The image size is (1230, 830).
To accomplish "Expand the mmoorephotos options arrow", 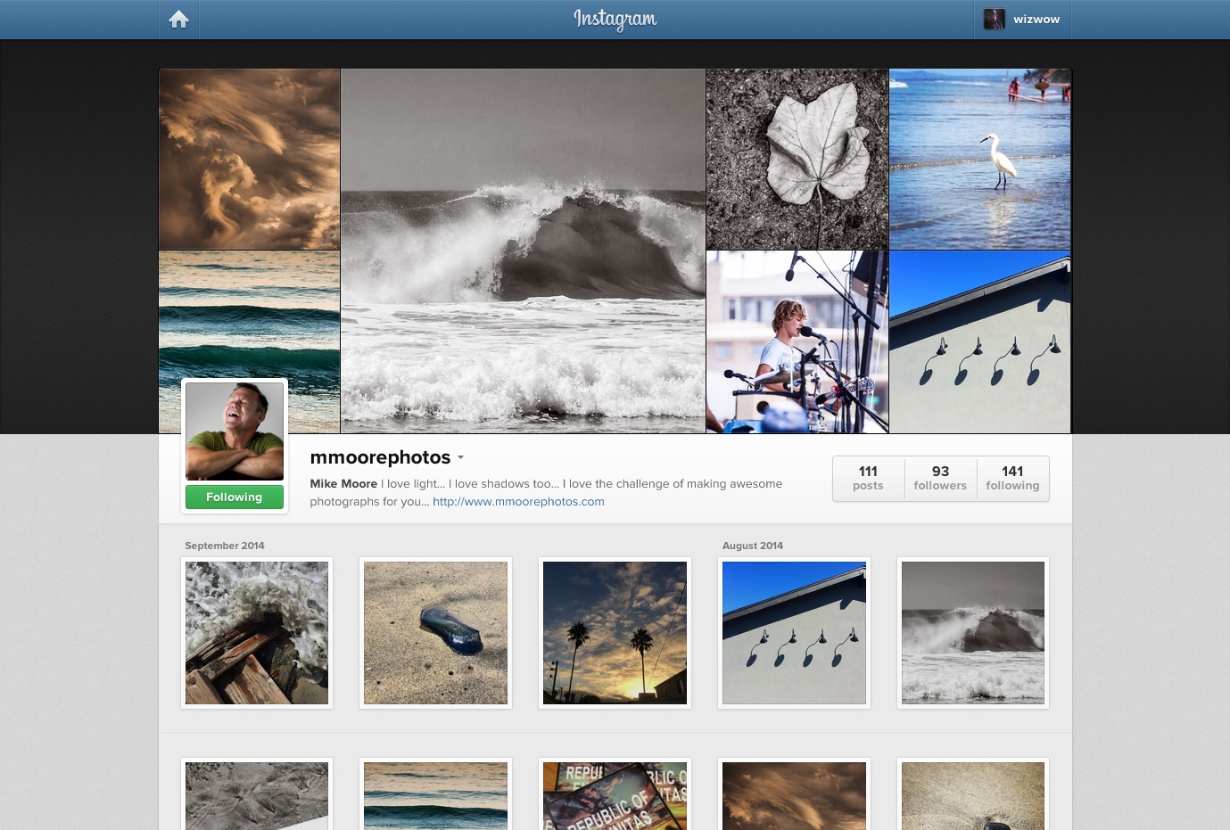I will 460,457.
